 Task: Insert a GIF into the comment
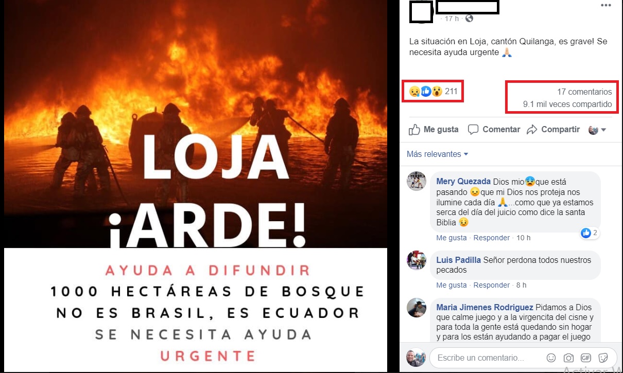586,358
